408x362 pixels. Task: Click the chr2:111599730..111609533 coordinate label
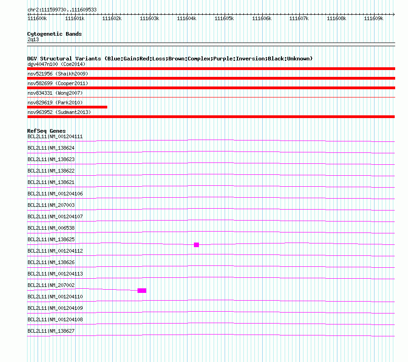(62, 10)
